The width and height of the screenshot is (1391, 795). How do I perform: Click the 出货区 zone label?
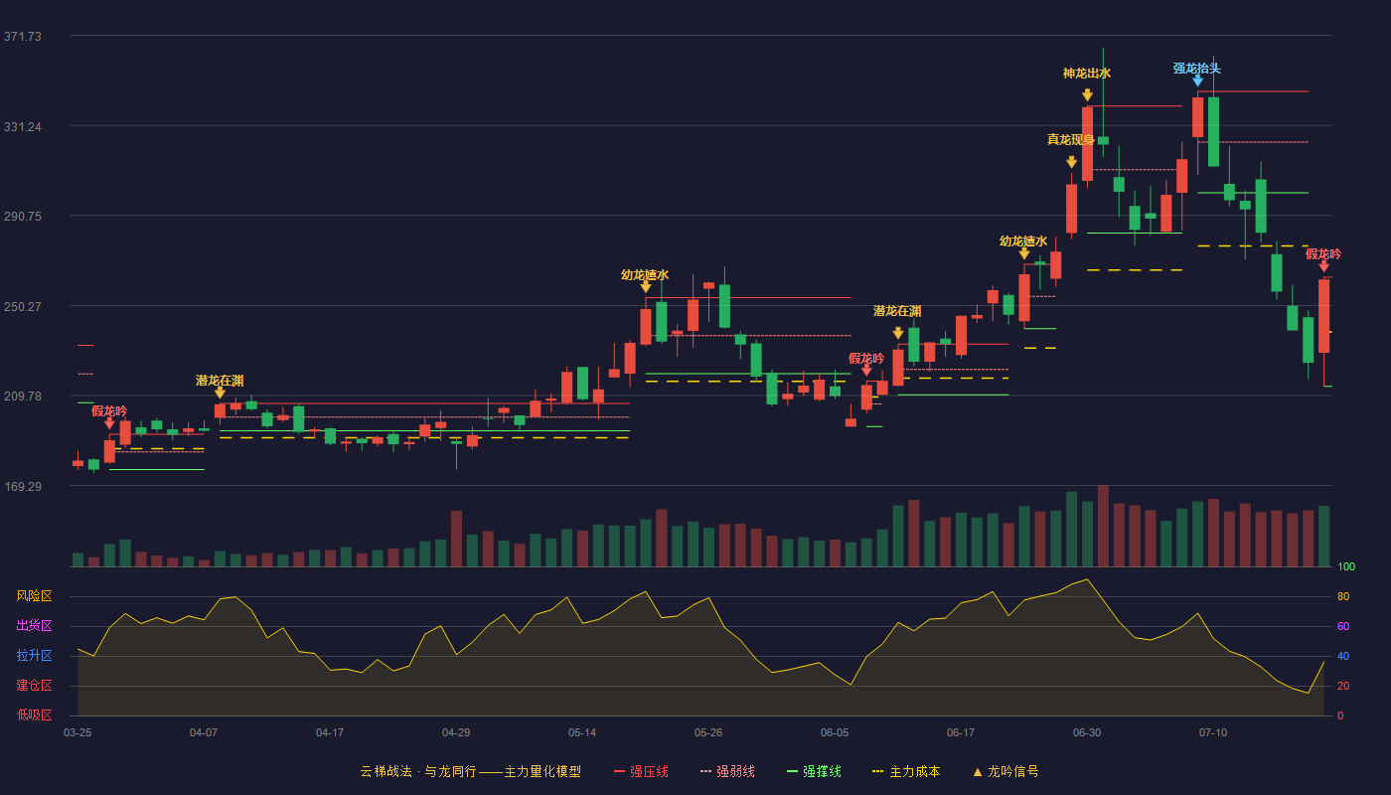coord(34,626)
